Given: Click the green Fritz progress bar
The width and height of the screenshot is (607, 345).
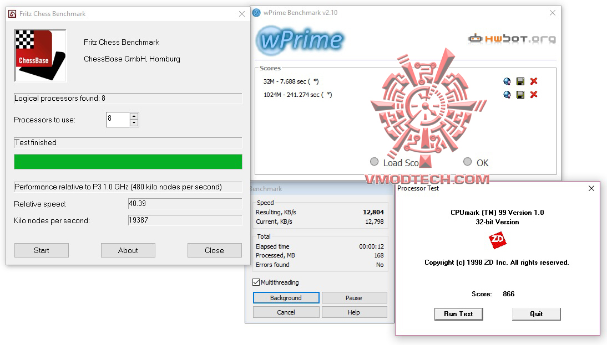Looking at the screenshot, I should coord(128,162).
